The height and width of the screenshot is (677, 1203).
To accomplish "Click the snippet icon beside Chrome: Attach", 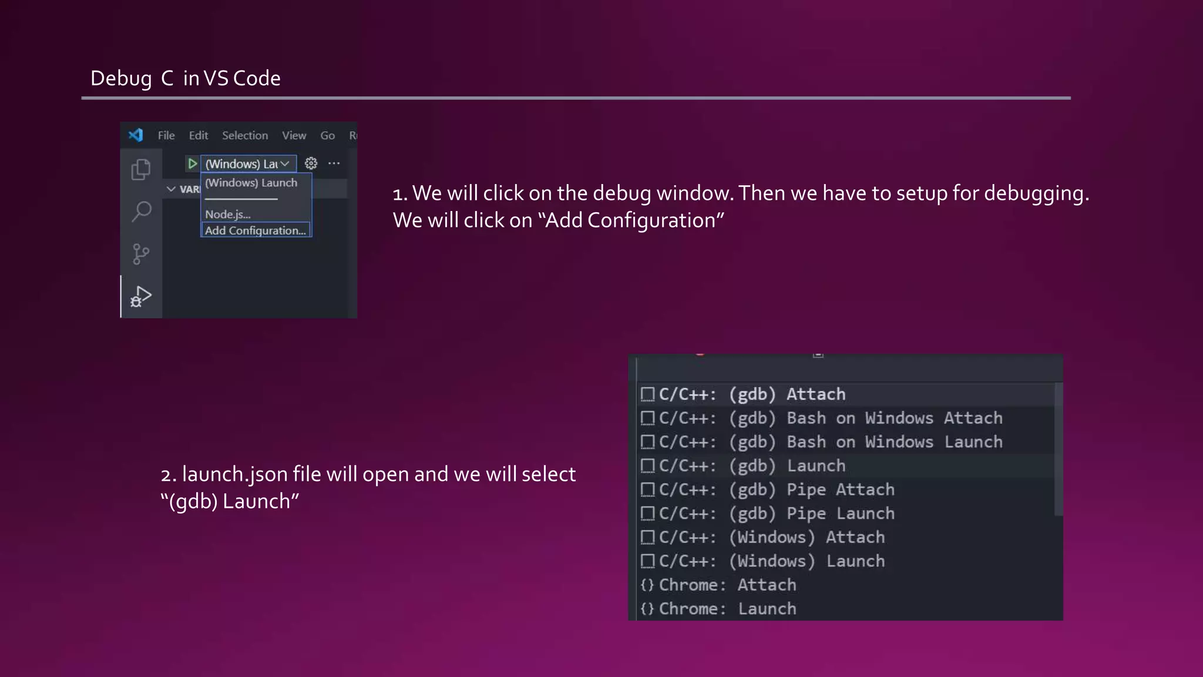I will click(647, 585).
